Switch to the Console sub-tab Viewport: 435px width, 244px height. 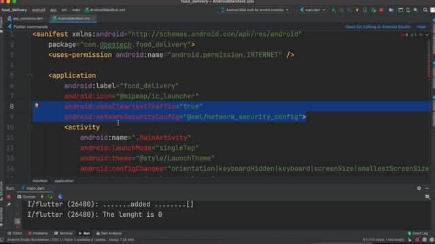[27, 197]
